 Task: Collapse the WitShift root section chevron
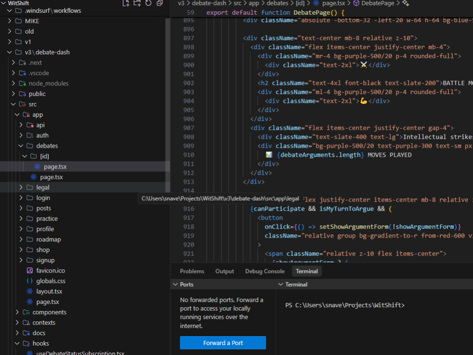pyautogui.click(x=4, y=3)
